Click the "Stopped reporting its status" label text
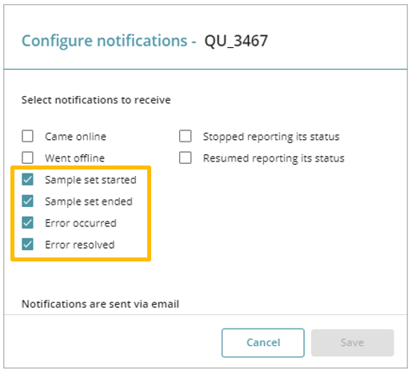The height and width of the screenshot is (371, 412). (x=271, y=137)
